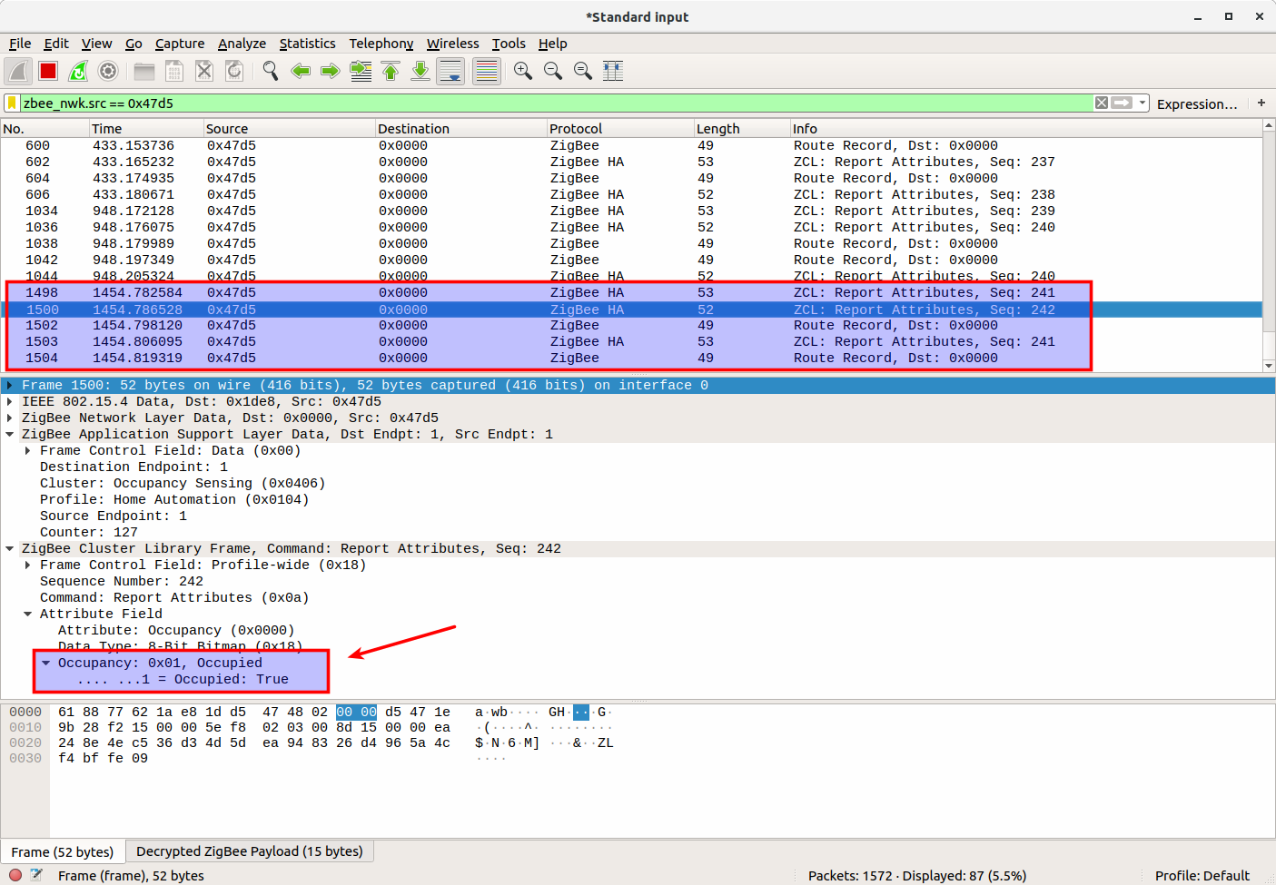Viewport: 1276px width, 885px height.
Task: Open the View menu
Action: [96, 44]
